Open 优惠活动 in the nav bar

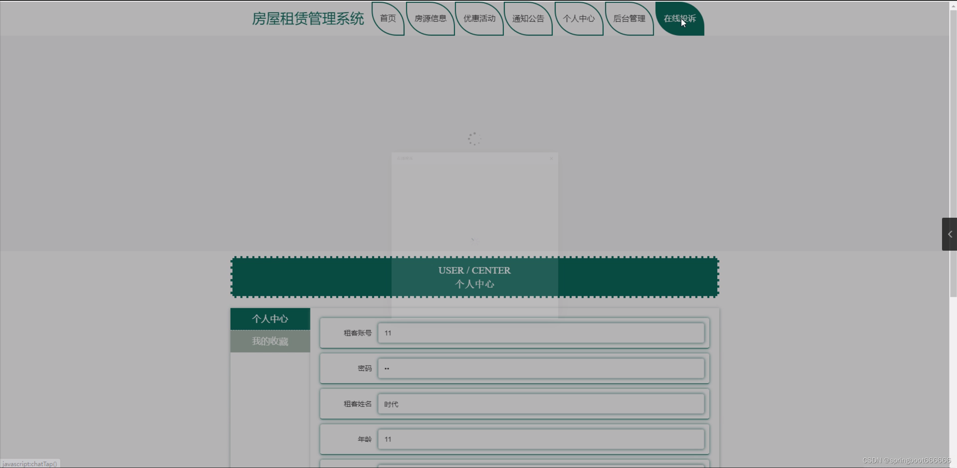click(479, 19)
